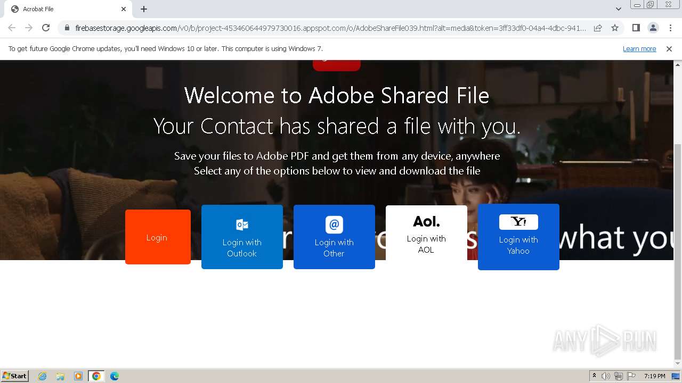Open media player taskbar icon
Screen dimensions: 682x383
coord(78,376)
